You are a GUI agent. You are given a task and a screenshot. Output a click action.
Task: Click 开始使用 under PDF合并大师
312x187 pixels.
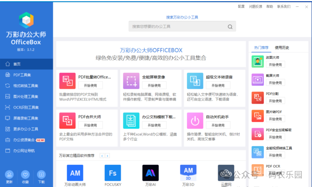pyautogui.click(x=90, y=125)
